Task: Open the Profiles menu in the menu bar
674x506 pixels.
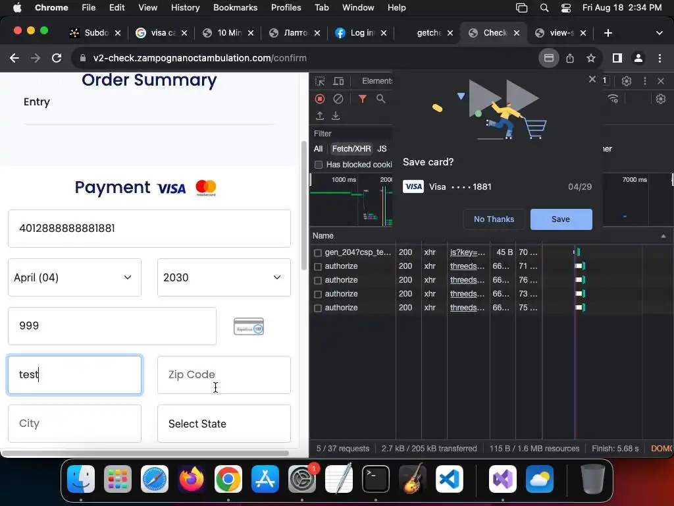Action: 286,8
